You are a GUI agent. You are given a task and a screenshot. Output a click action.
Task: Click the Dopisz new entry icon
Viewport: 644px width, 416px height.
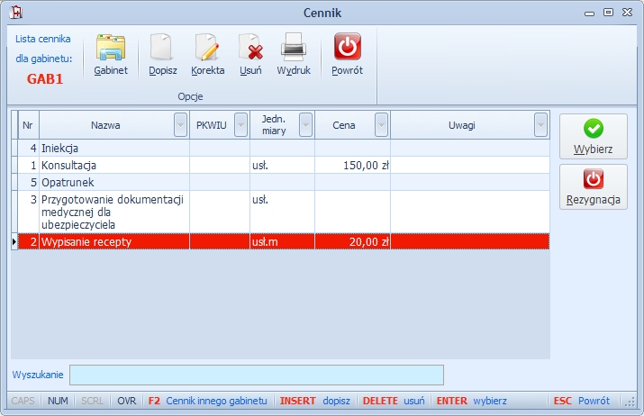coord(161,48)
